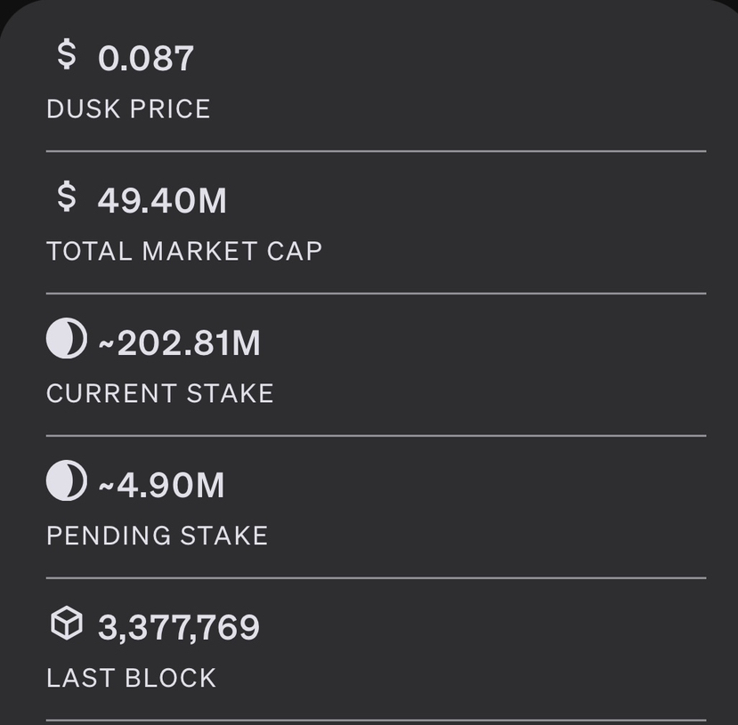
Task: Click the divider line below DUSK PRICE
Action: (x=376, y=151)
